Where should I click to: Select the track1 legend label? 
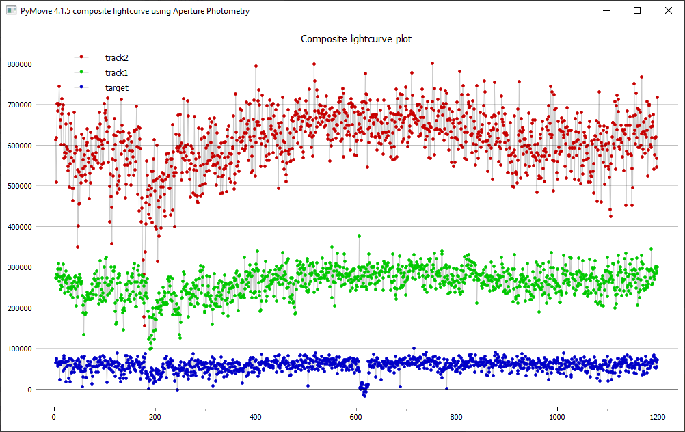tap(116, 72)
